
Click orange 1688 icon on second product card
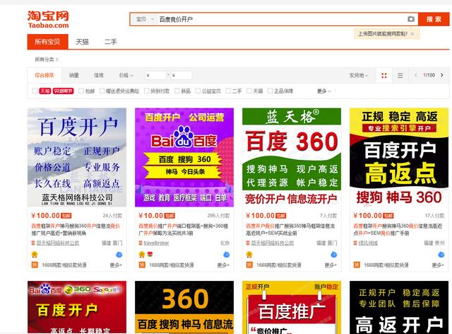click(x=142, y=265)
